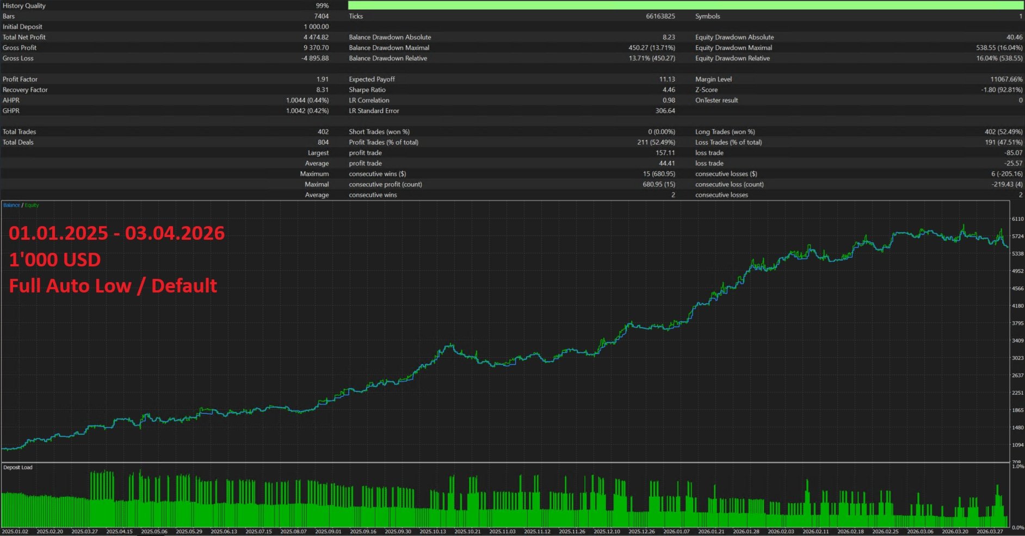The width and height of the screenshot is (1025, 536).
Task: Select the Bars value 7404
Action: (321, 16)
